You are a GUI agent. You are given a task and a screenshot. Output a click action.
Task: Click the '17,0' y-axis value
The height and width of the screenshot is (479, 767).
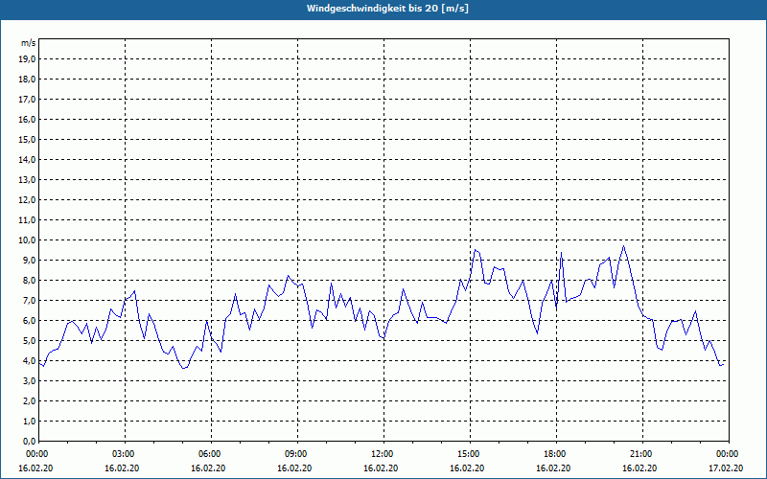click(28, 100)
